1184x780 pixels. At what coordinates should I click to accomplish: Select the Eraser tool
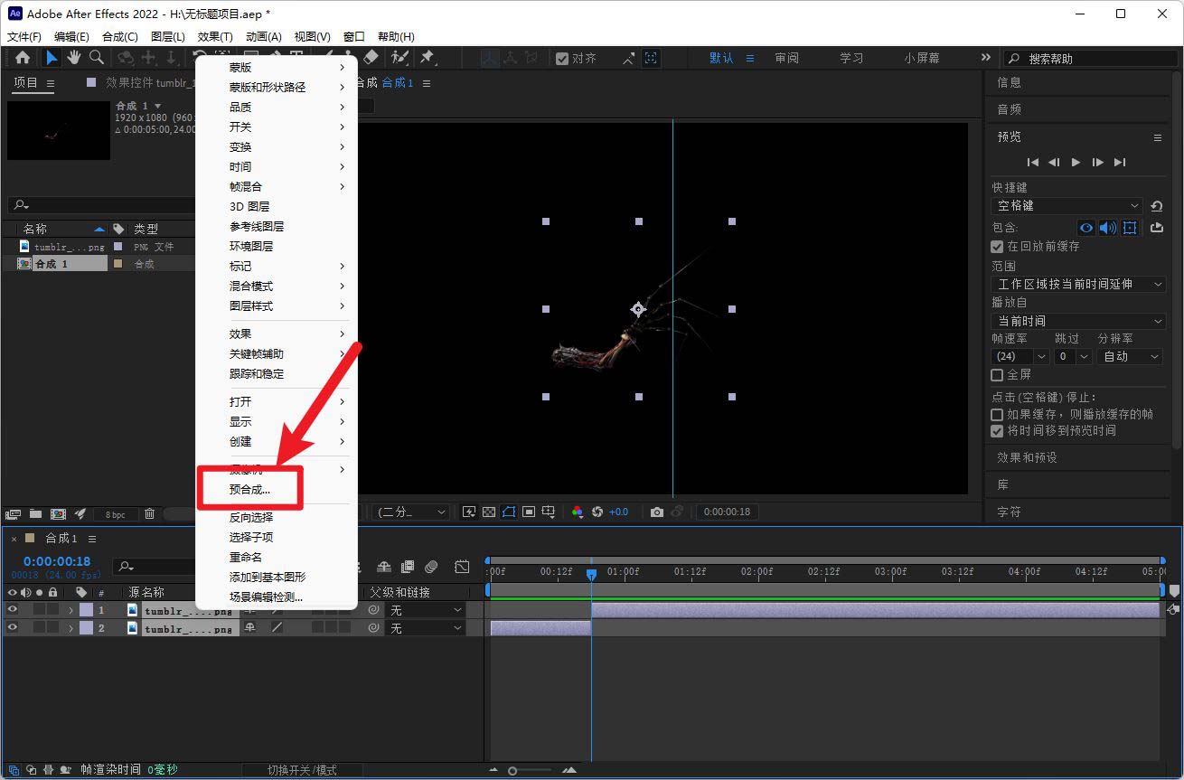click(x=371, y=58)
